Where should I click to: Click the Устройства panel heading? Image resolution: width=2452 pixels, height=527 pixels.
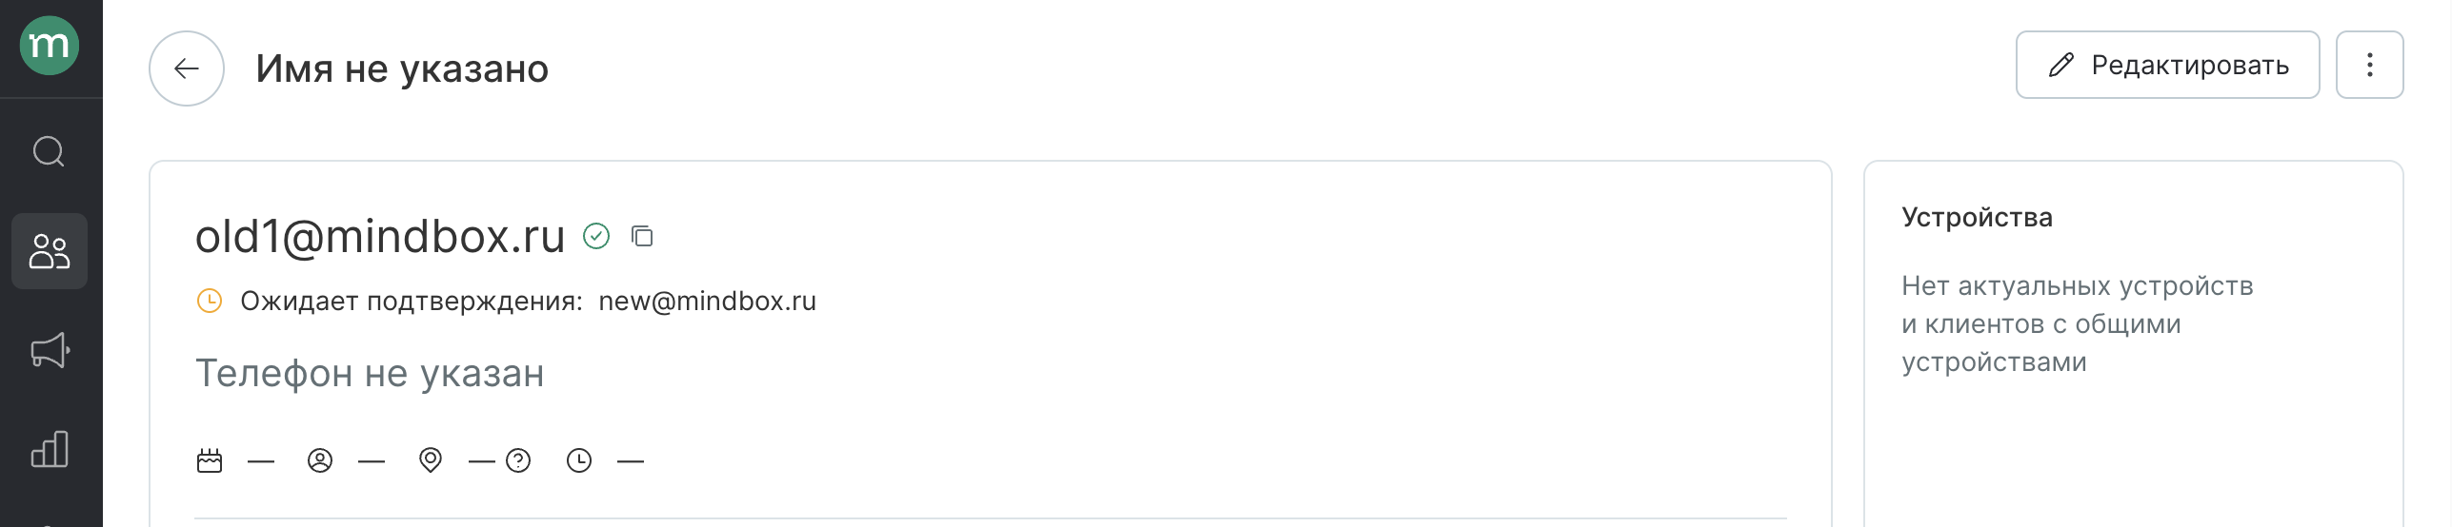[1977, 218]
